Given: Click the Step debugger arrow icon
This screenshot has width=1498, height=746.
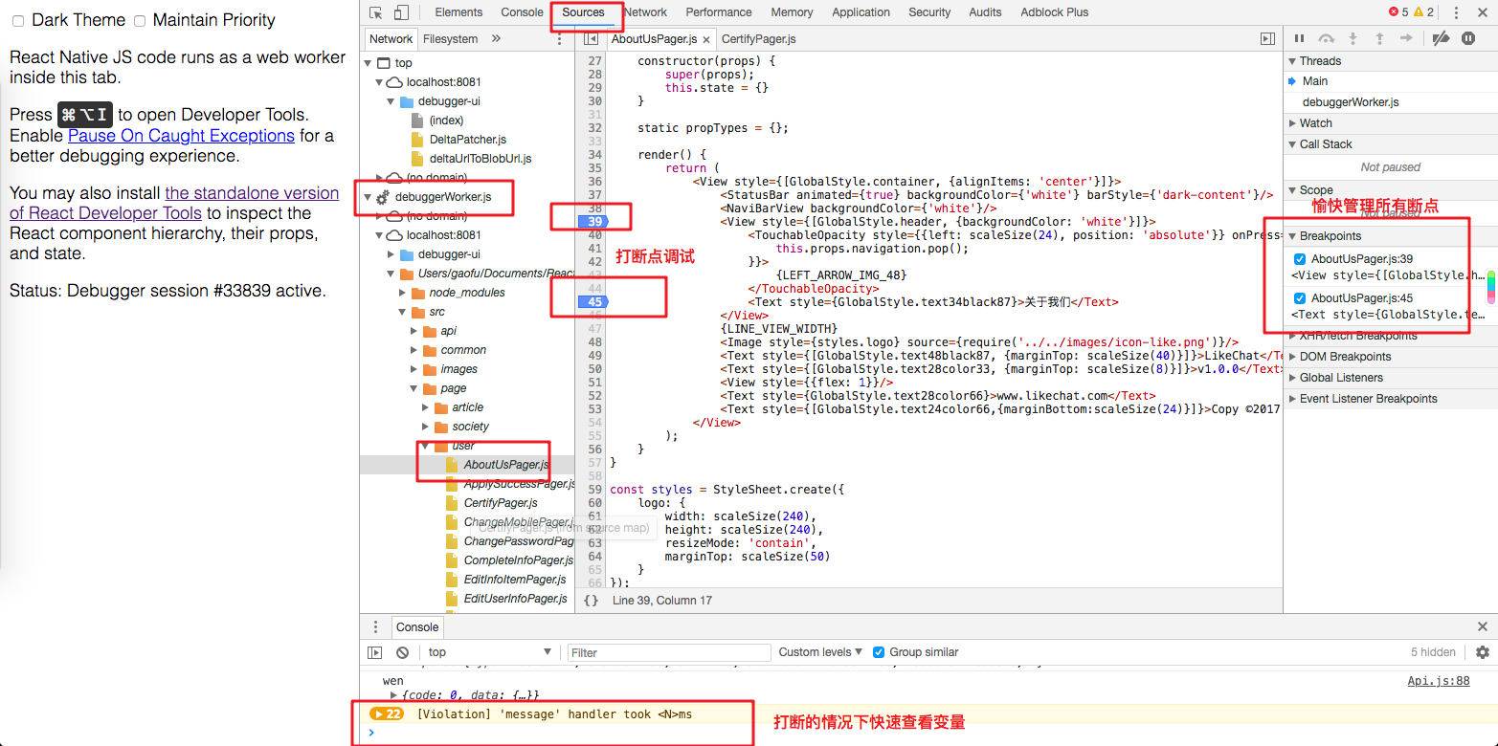Looking at the screenshot, I should click(x=1406, y=38).
